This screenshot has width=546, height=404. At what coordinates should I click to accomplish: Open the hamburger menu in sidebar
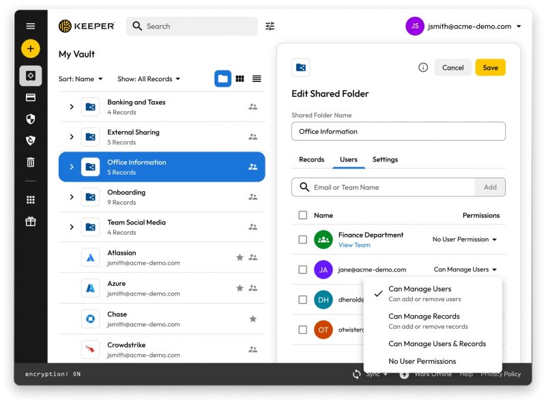[x=30, y=26]
